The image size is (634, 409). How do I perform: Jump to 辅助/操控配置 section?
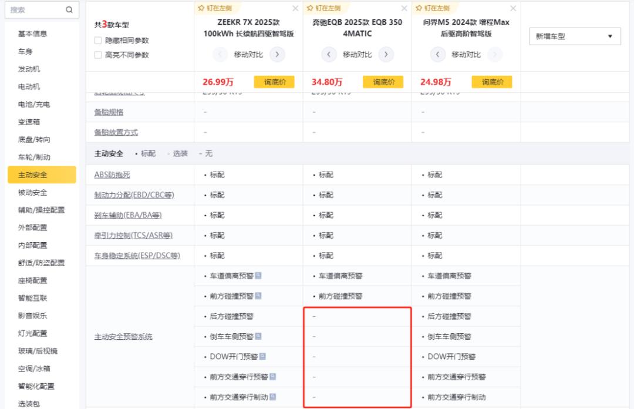coord(41,210)
